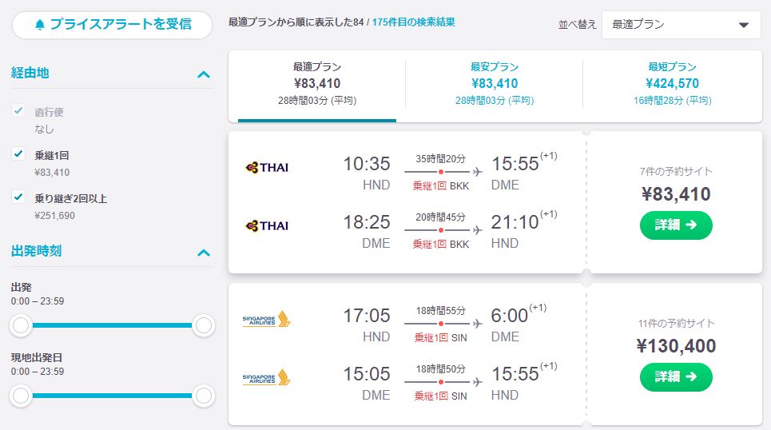Uncheck the 乗り継ぎ2回以上 checkbox
This screenshot has width=771, height=430.
pos(18,197)
